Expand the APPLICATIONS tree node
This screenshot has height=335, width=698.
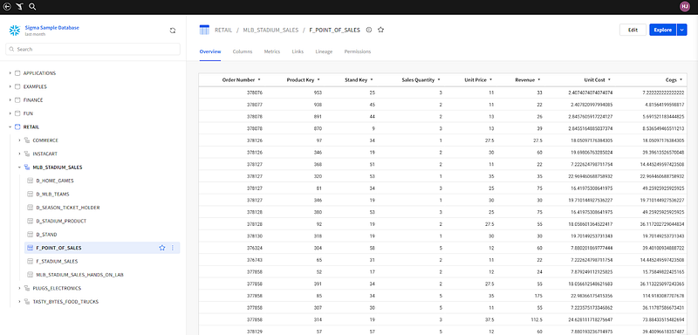(10, 73)
